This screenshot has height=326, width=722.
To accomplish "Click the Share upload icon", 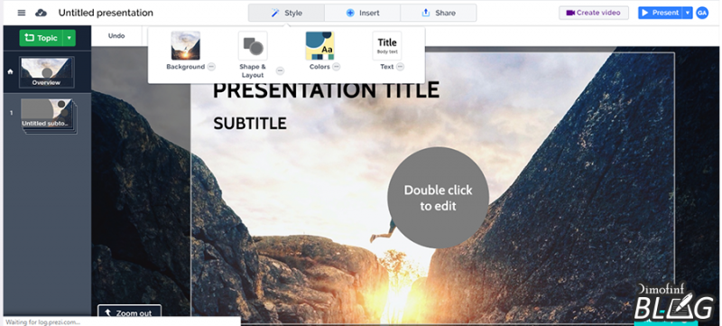I will [x=426, y=13].
